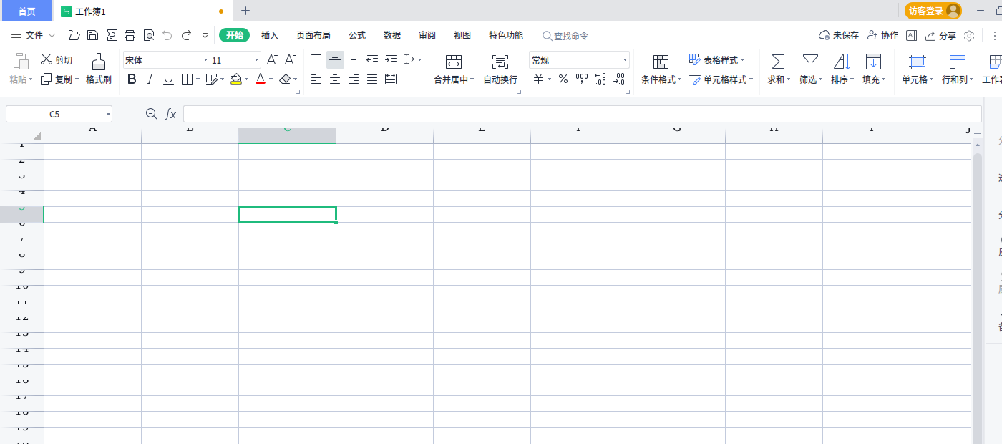Image resolution: width=1002 pixels, height=444 pixels.
Task: Expand borders dropdown arrow
Action: 198,79
